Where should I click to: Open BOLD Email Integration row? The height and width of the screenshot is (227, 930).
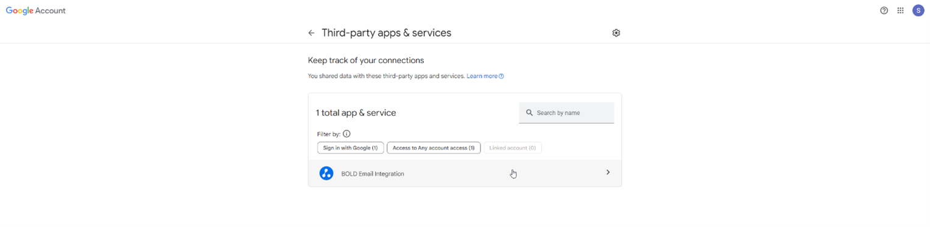(x=465, y=173)
